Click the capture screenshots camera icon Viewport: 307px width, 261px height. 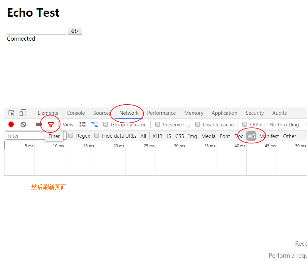click(39, 124)
